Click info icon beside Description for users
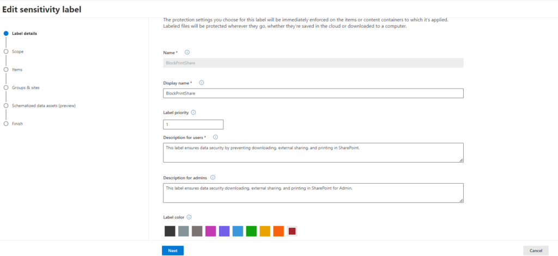 215,137
